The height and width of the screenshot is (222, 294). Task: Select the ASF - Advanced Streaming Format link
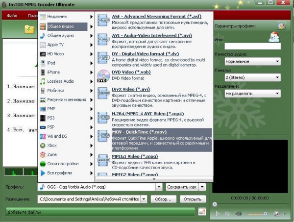pyautogui.click(x=157, y=17)
